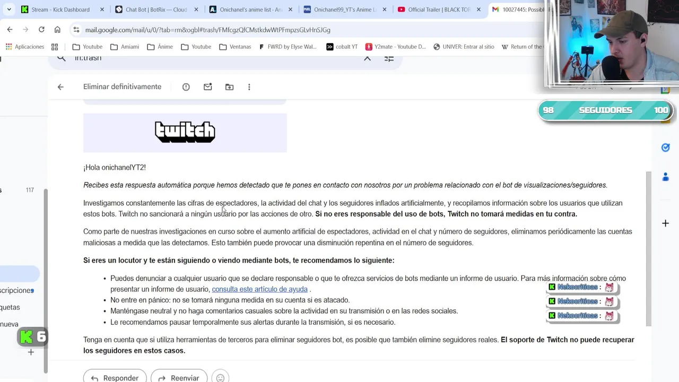This screenshot has width=679, height=382.
Task: Open Gmail search filter options
Action: pos(389,58)
